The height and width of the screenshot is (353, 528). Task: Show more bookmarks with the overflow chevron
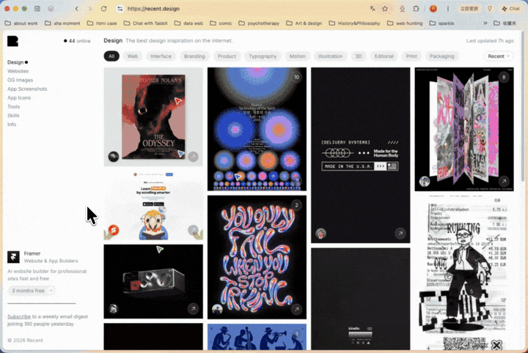coord(485,23)
